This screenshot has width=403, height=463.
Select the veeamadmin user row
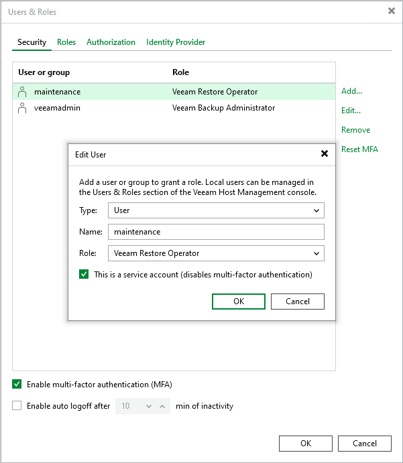pos(174,108)
